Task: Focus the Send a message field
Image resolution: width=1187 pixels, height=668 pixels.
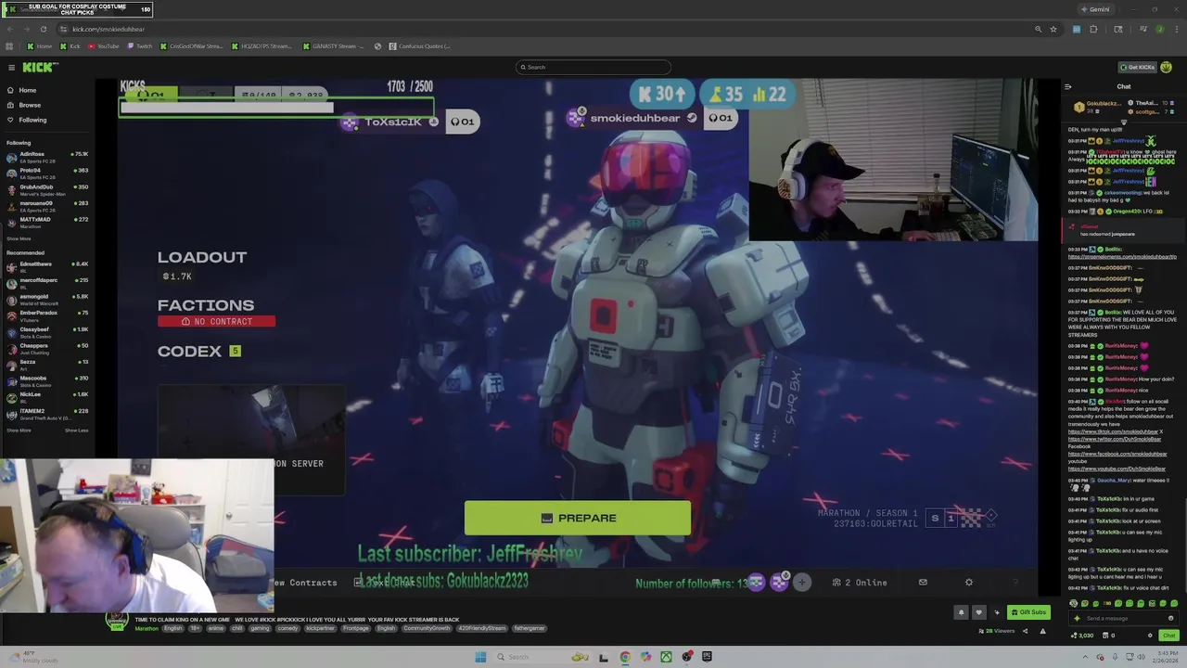Action: (1117, 618)
